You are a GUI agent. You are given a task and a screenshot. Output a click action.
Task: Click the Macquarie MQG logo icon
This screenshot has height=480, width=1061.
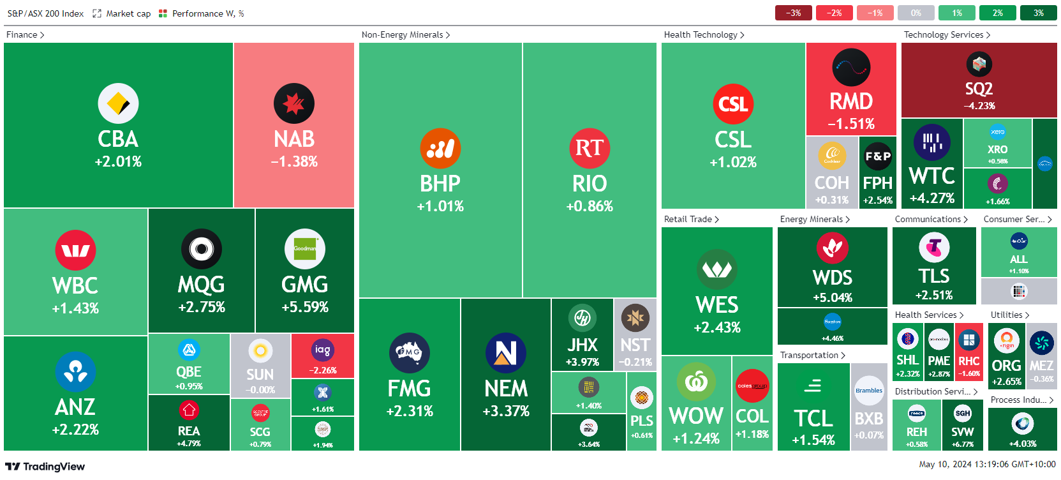tap(202, 249)
